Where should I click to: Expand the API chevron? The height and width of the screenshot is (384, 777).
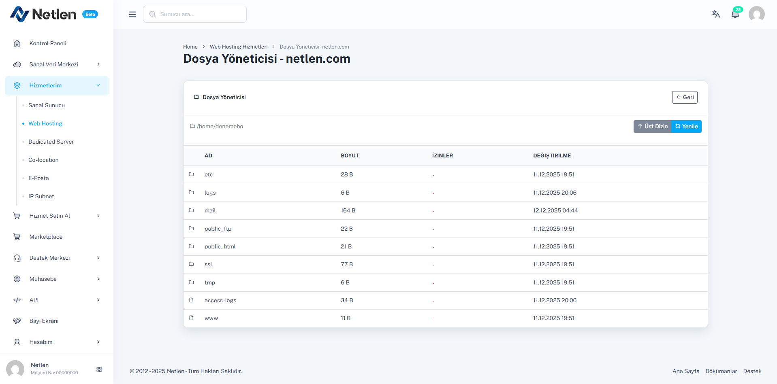tap(98, 300)
